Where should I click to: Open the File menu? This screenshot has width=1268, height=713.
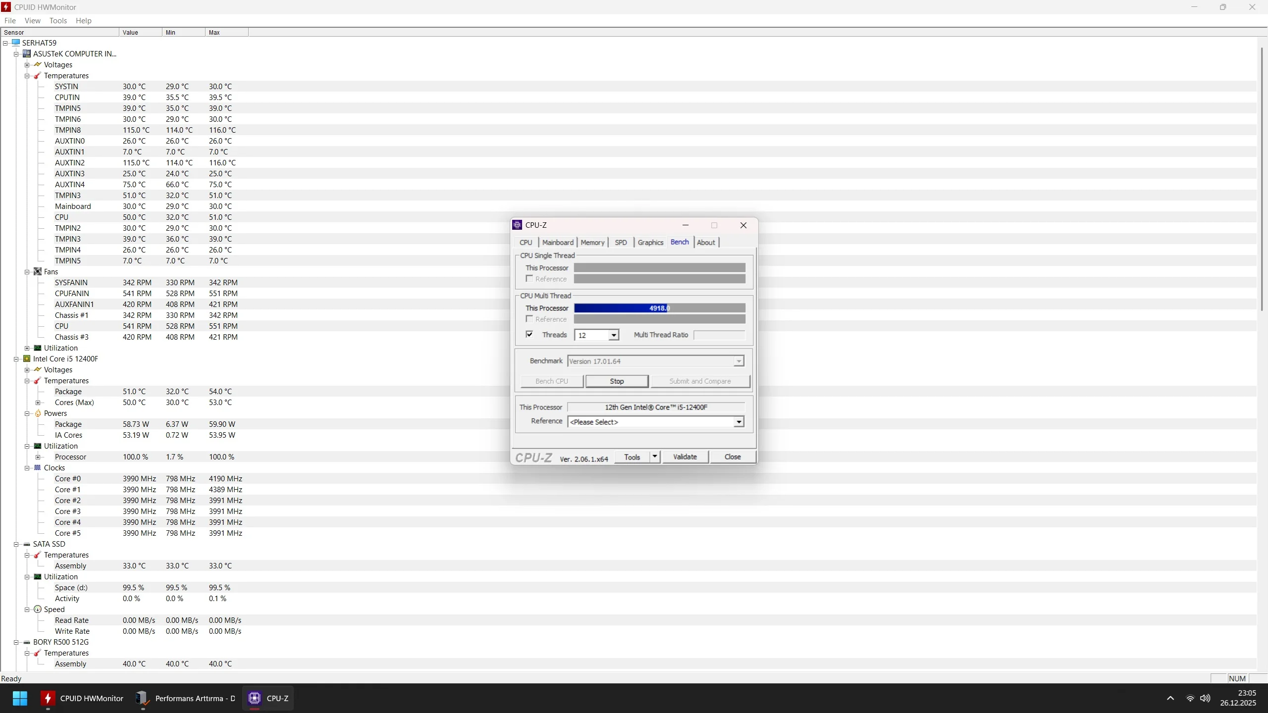(10, 20)
